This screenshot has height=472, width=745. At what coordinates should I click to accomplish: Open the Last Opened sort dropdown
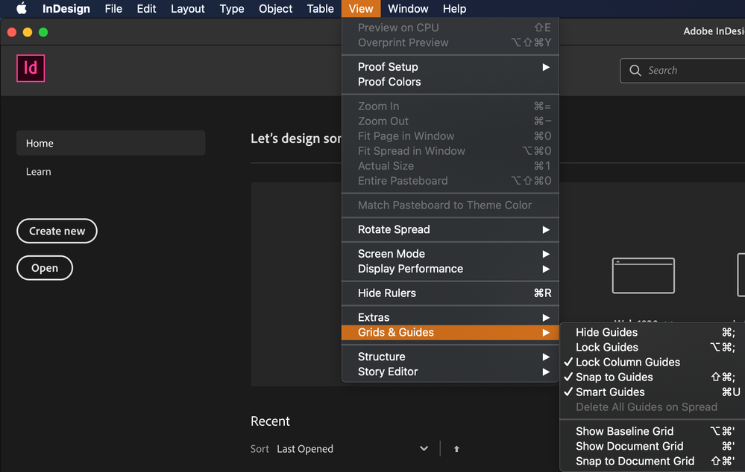[353, 449]
